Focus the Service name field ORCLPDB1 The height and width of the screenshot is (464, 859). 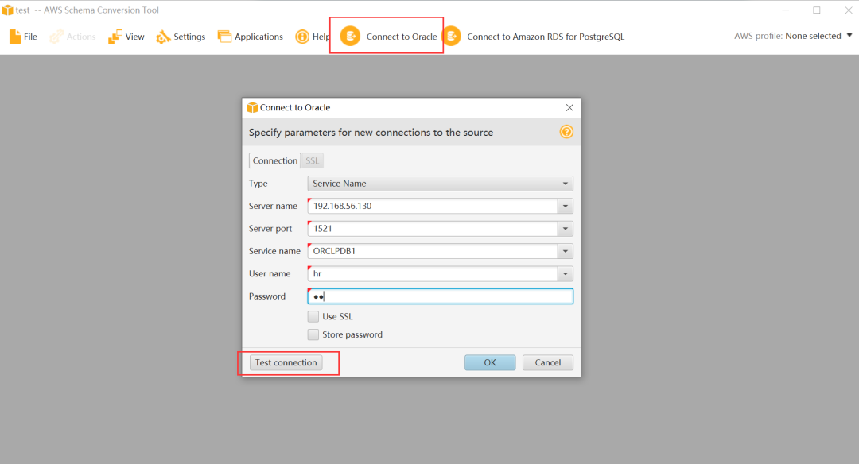click(x=433, y=251)
